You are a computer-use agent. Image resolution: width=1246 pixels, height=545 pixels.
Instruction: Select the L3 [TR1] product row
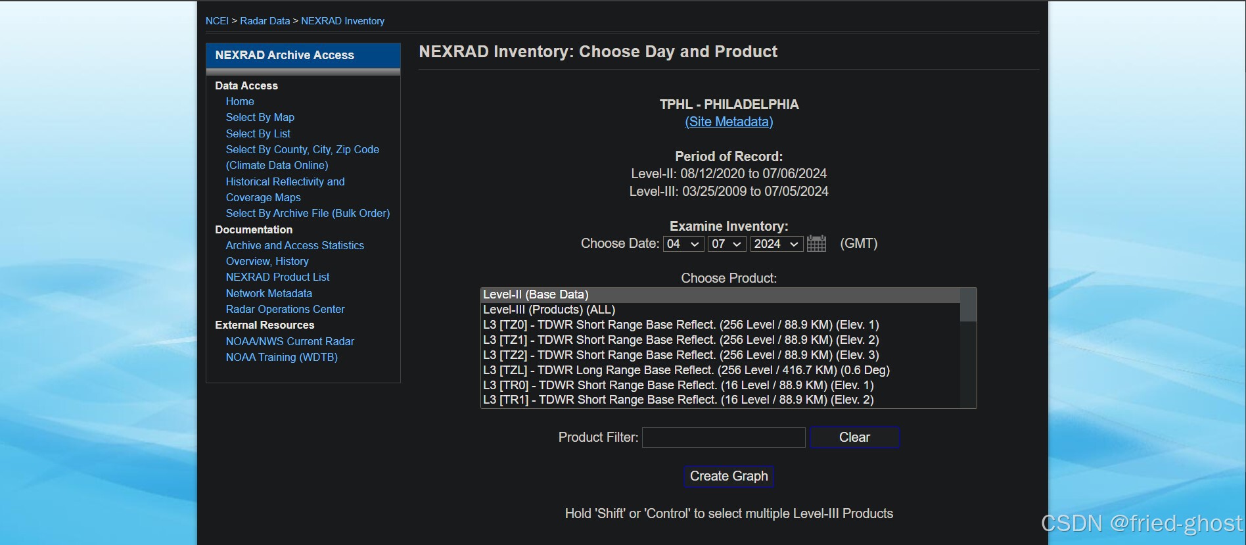(720, 400)
